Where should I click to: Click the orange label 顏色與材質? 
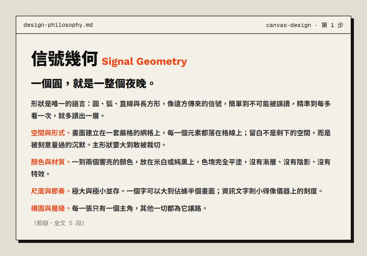[x=48, y=162]
